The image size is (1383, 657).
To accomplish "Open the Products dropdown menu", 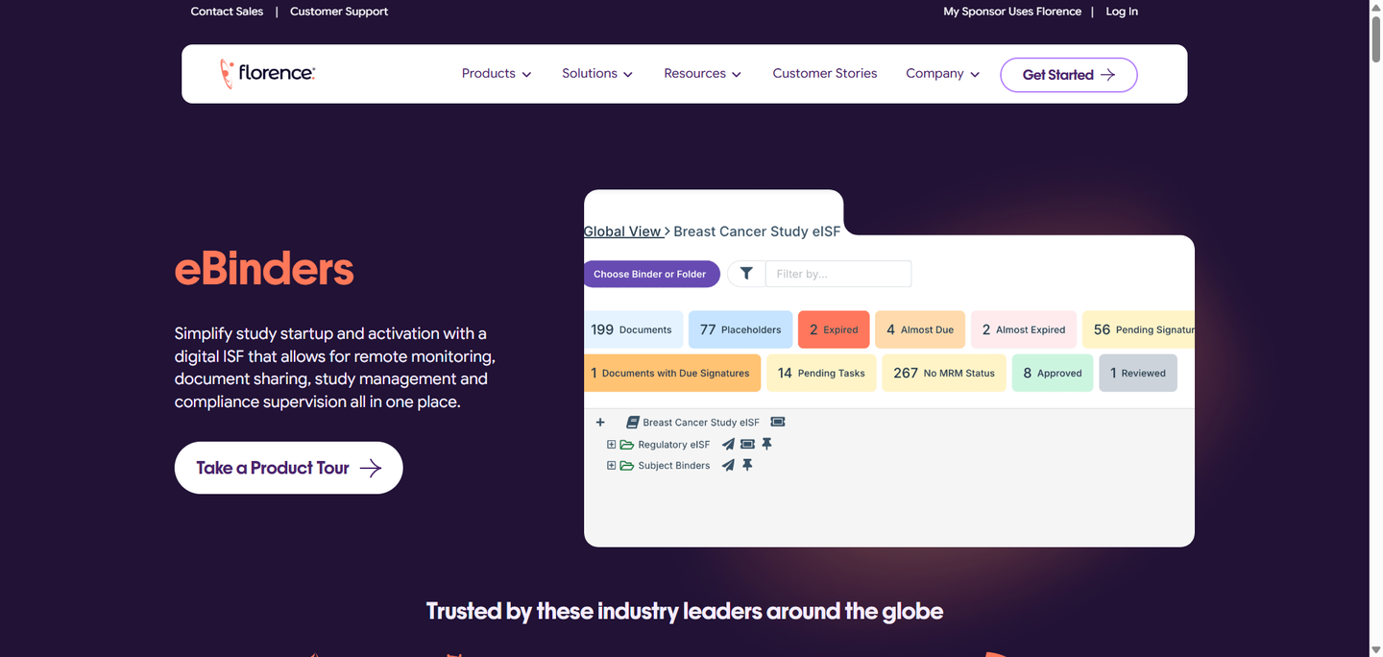I will click(497, 74).
